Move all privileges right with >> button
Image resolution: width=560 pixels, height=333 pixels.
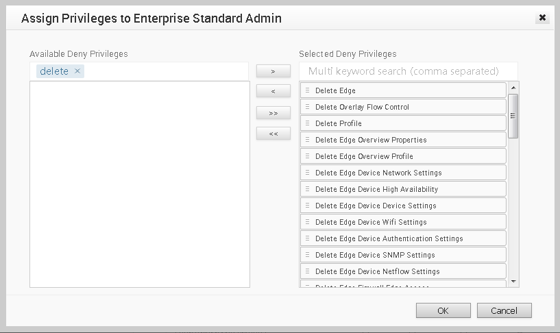coord(273,113)
